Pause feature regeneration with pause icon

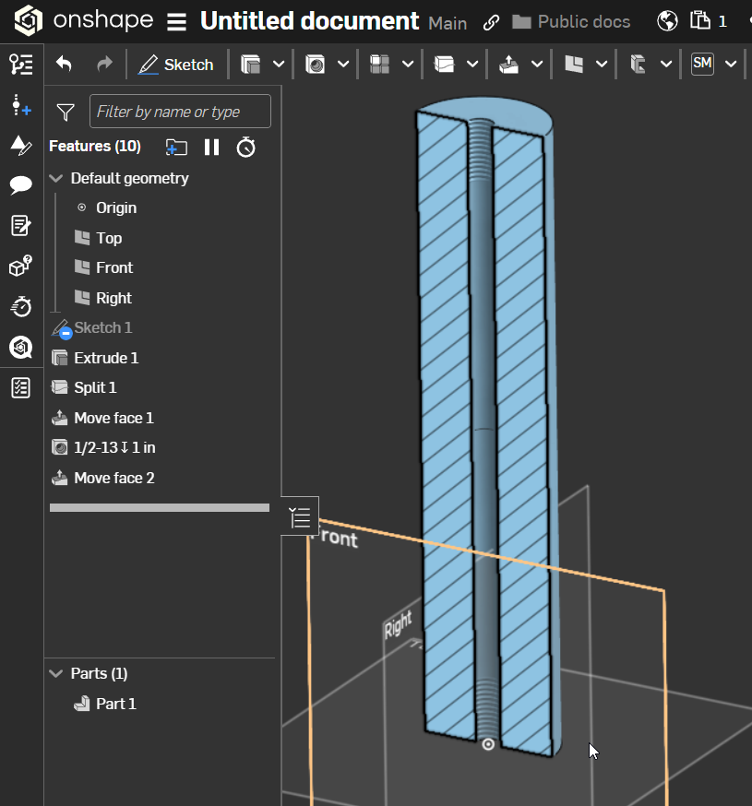pyautogui.click(x=212, y=147)
